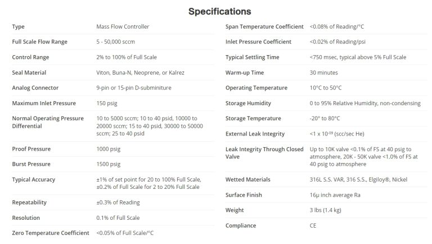Click the External Leak Integrity label
Image resolution: width=432 pixels, height=244 pixels.
click(x=255, y=134)
